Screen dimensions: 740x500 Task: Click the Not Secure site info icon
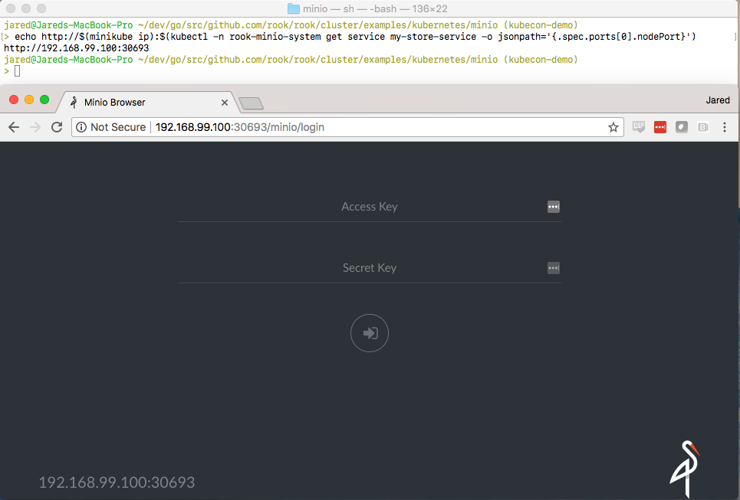(81, 127)
